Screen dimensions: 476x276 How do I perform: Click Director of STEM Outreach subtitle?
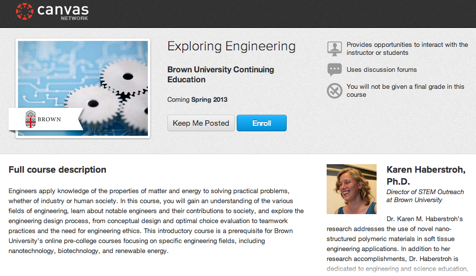point(425,196)
